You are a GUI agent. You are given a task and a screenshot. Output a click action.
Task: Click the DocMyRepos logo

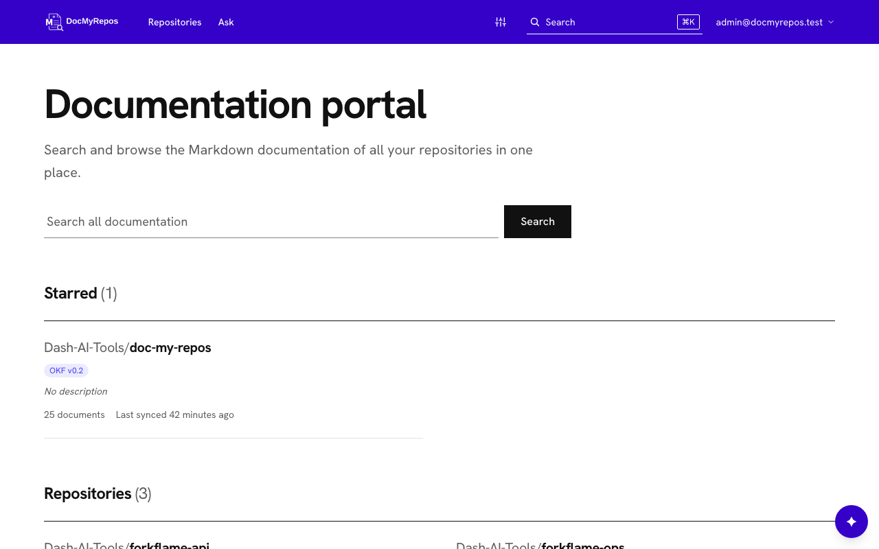(82, 22)
